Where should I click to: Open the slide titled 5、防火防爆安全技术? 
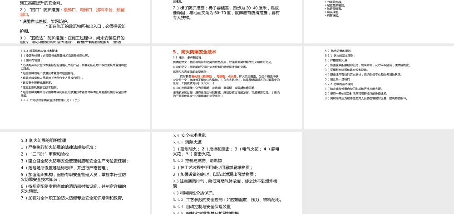[227, 87]
